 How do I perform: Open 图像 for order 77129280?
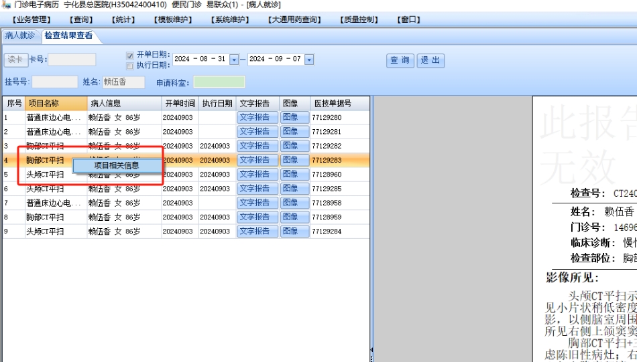point(294,118)
